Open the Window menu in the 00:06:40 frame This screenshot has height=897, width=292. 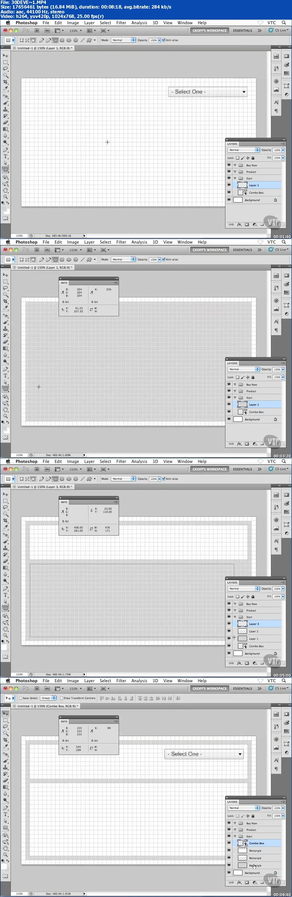coord(185,681)
